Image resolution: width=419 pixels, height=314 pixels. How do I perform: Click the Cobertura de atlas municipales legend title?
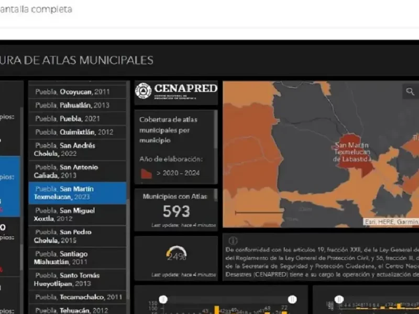tap(168, 130)
